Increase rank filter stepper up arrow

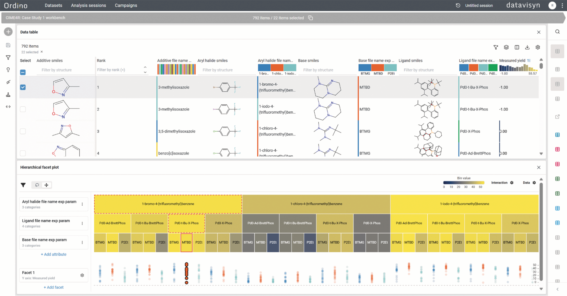145,67
